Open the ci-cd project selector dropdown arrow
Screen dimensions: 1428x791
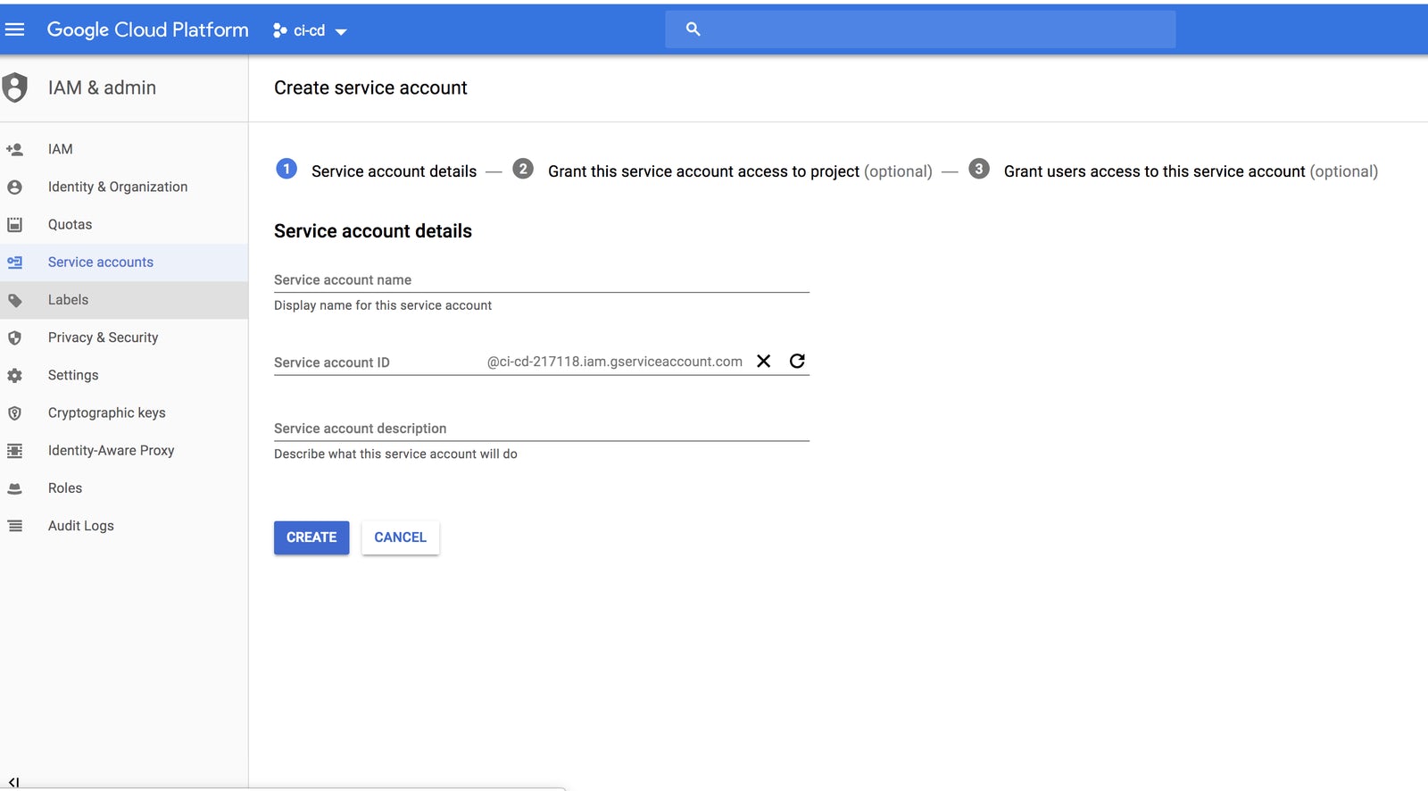[341, 32]
